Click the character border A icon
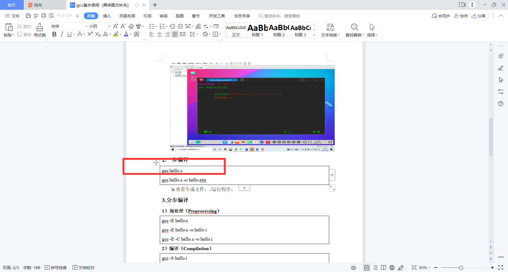508x272 pixels. pyautogui.click(x=137, y=34)
